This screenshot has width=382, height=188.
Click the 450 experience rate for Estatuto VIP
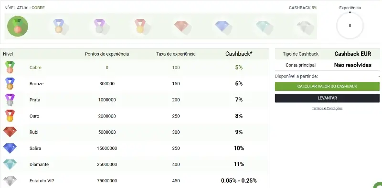click(x=176, y=181)
